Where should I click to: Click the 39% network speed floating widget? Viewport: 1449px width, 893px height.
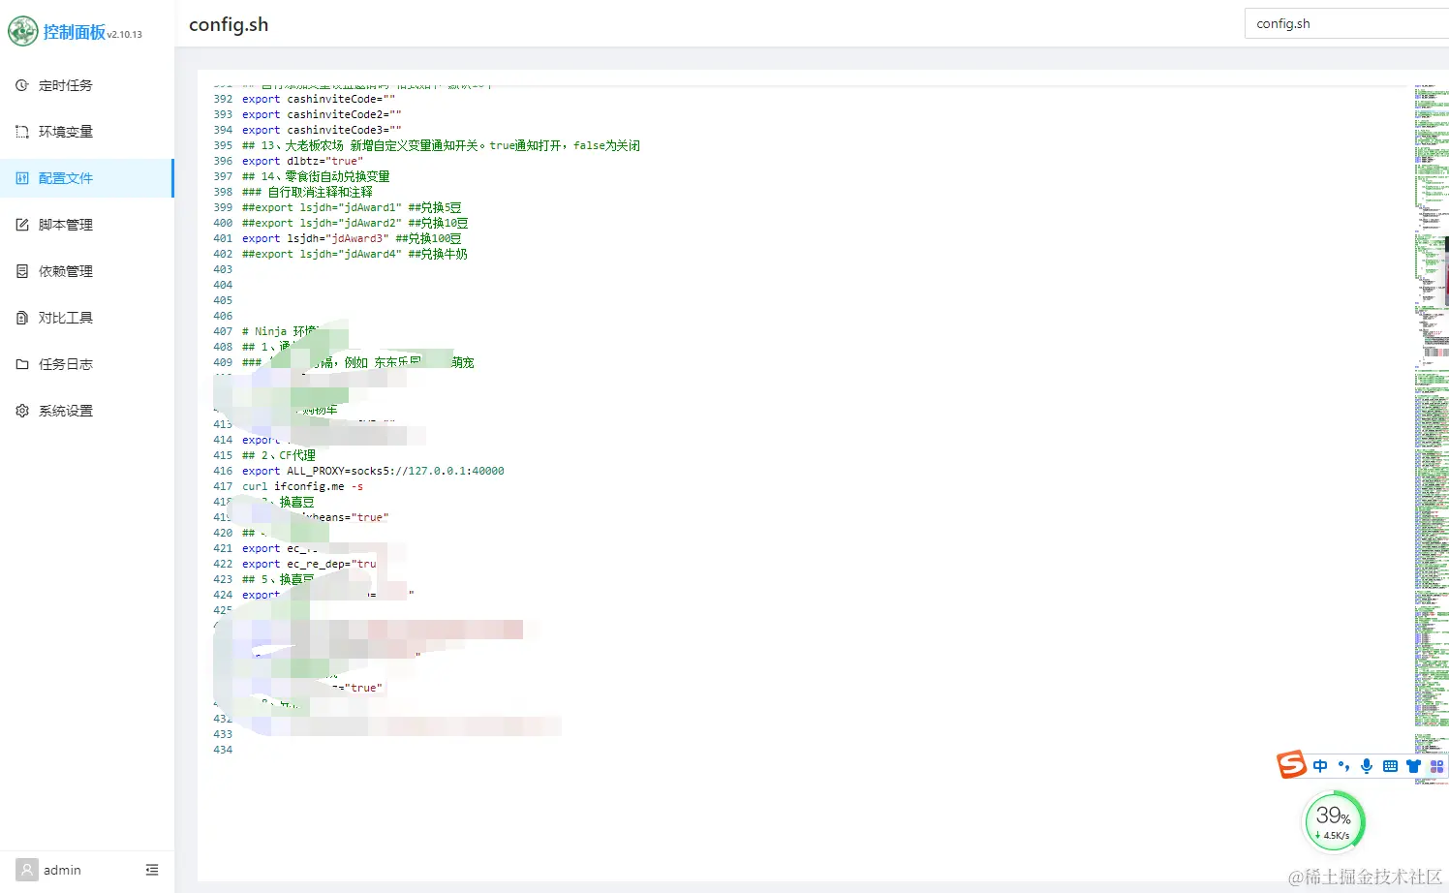pyautogui.click(x=1334, y=822)
